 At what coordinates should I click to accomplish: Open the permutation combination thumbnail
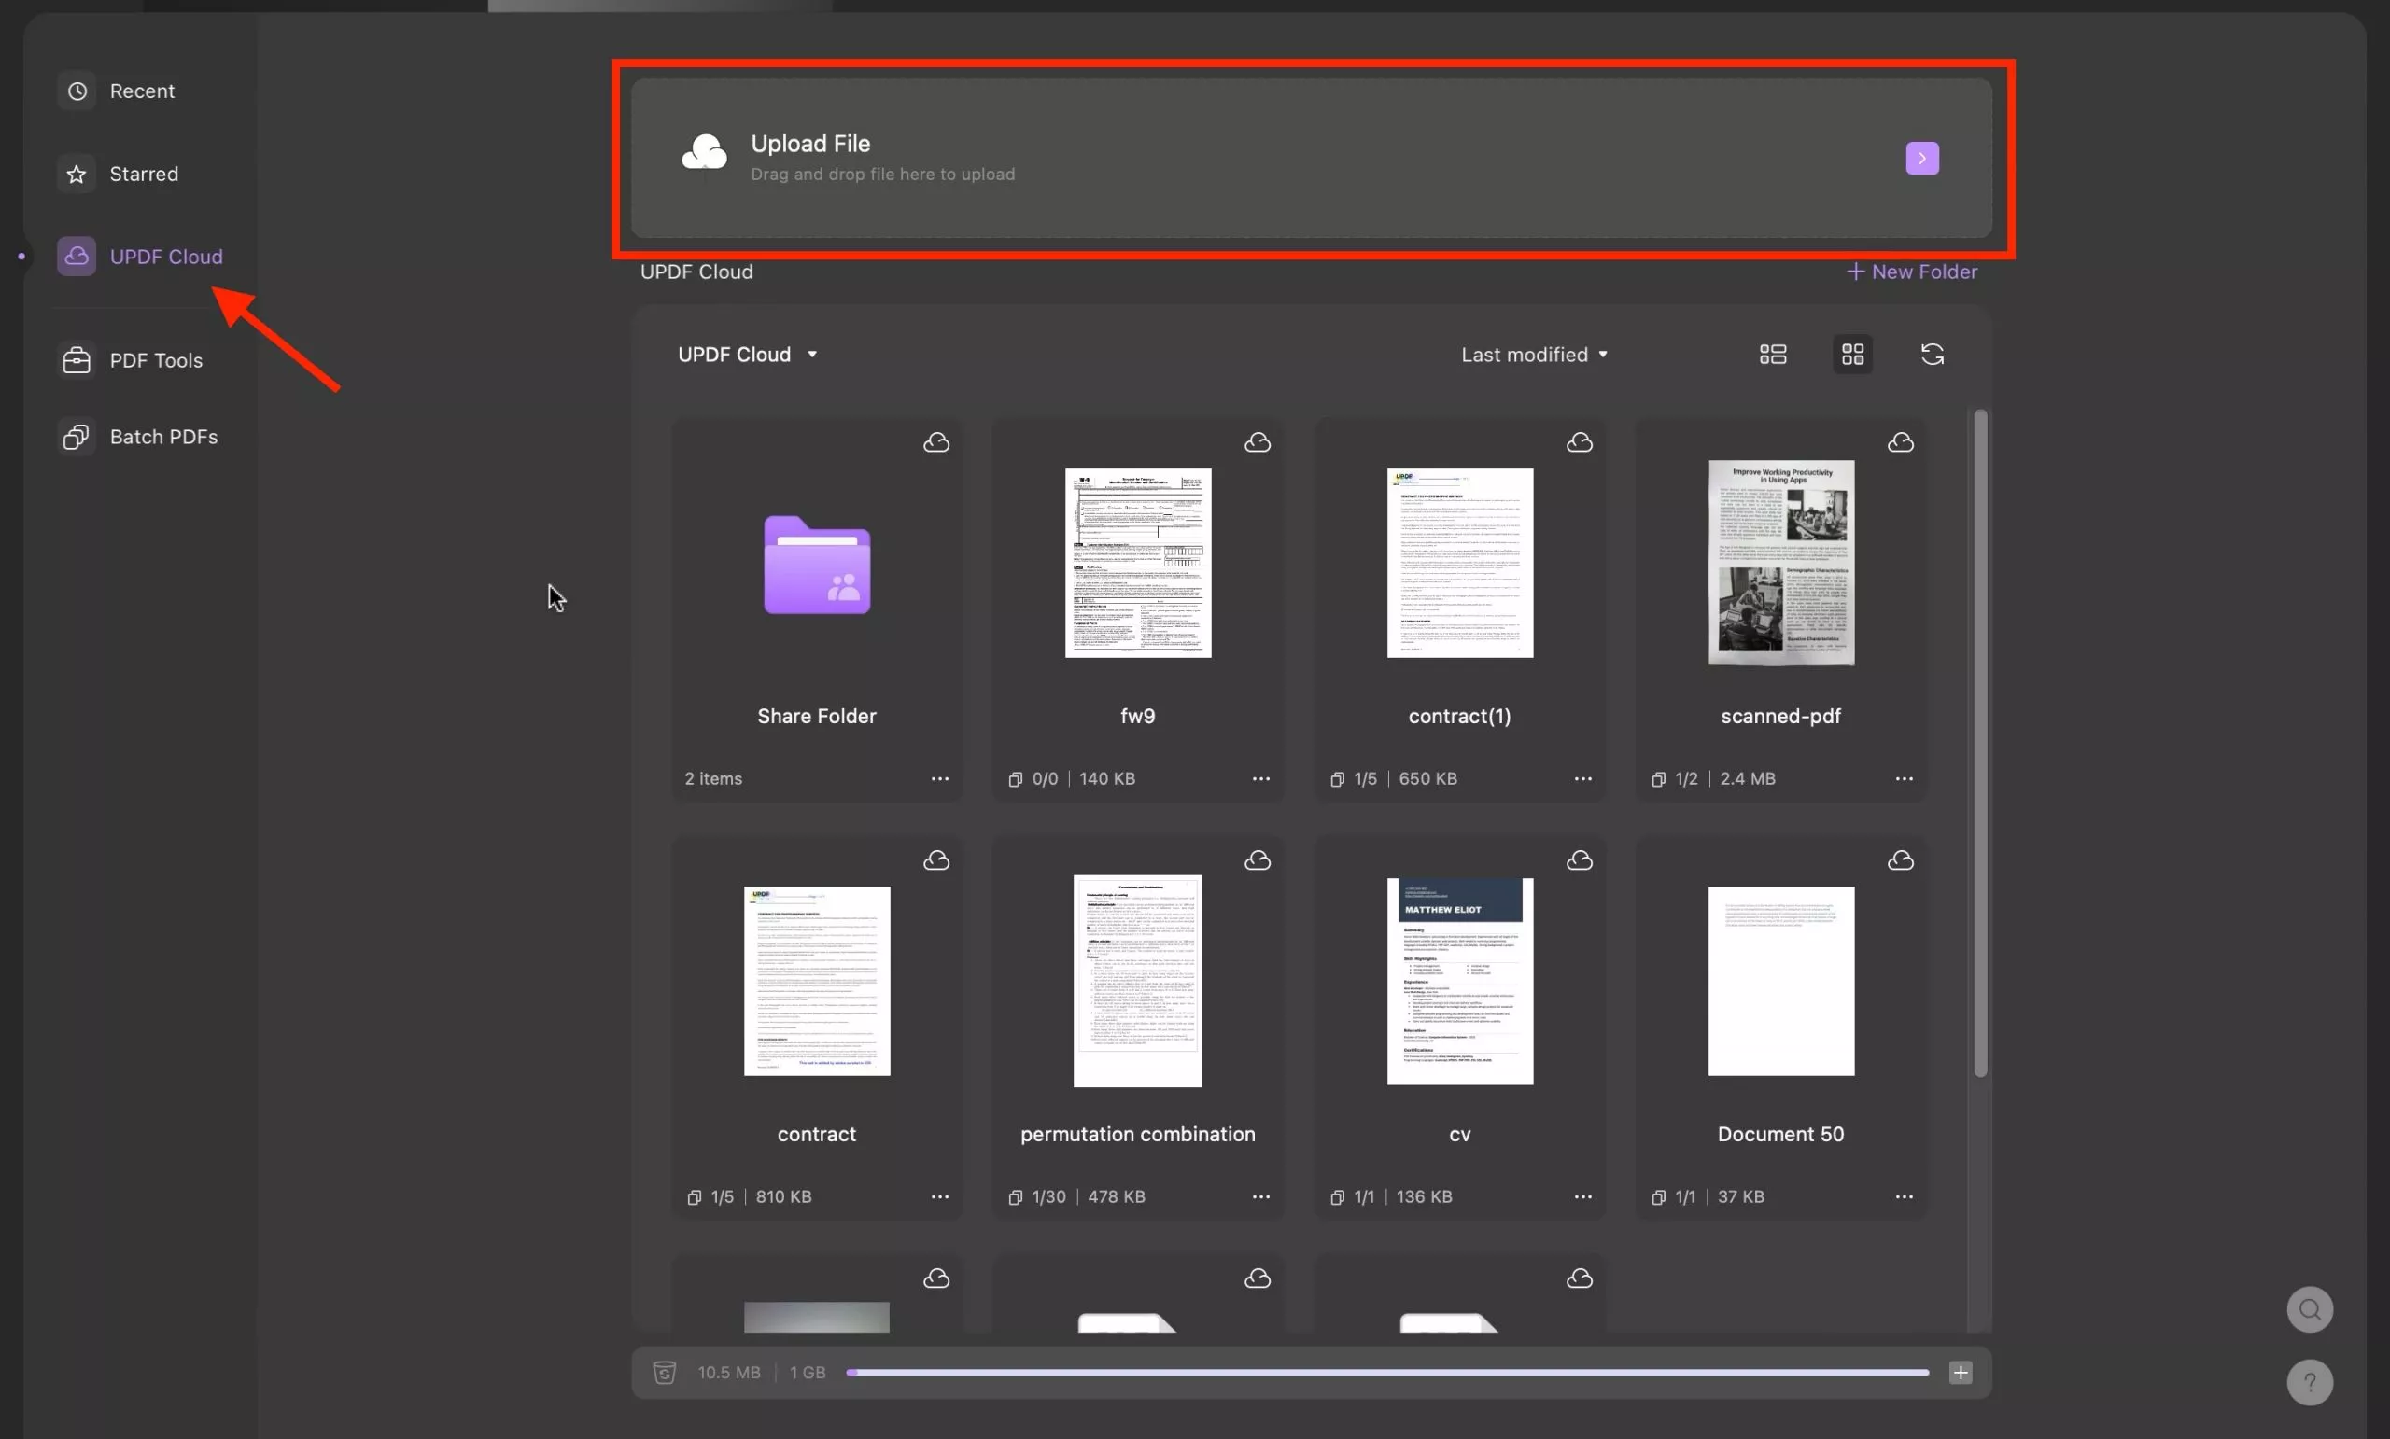coord(1138,981)
